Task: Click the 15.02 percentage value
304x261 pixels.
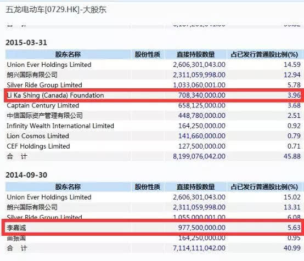Action: tap(292, 197)
